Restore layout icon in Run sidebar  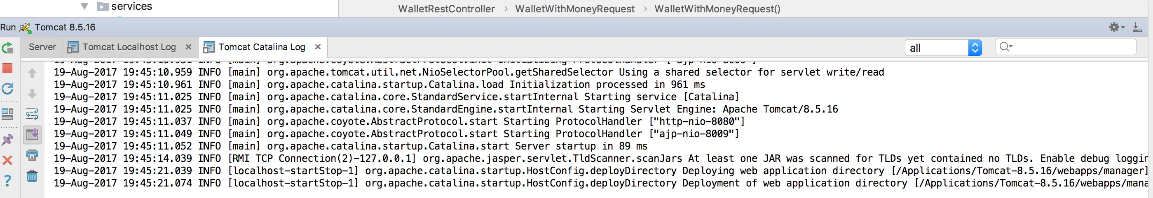tap(7, 114)
